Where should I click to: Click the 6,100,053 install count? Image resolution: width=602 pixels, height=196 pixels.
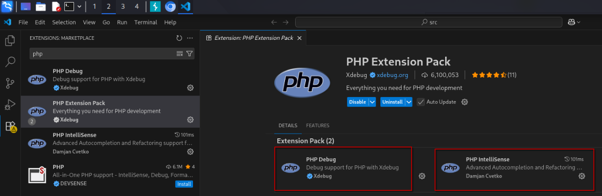[440, 75]
